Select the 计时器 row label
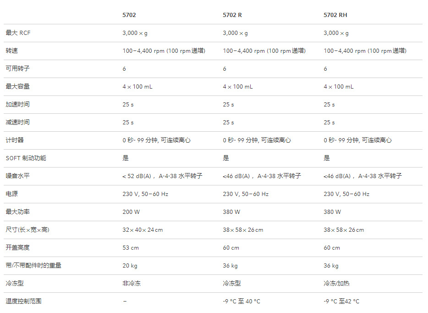This screenshot has width=428, height=313. tap(15, 140)
